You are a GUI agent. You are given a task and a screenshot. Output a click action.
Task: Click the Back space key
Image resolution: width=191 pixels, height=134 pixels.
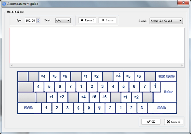166,76
